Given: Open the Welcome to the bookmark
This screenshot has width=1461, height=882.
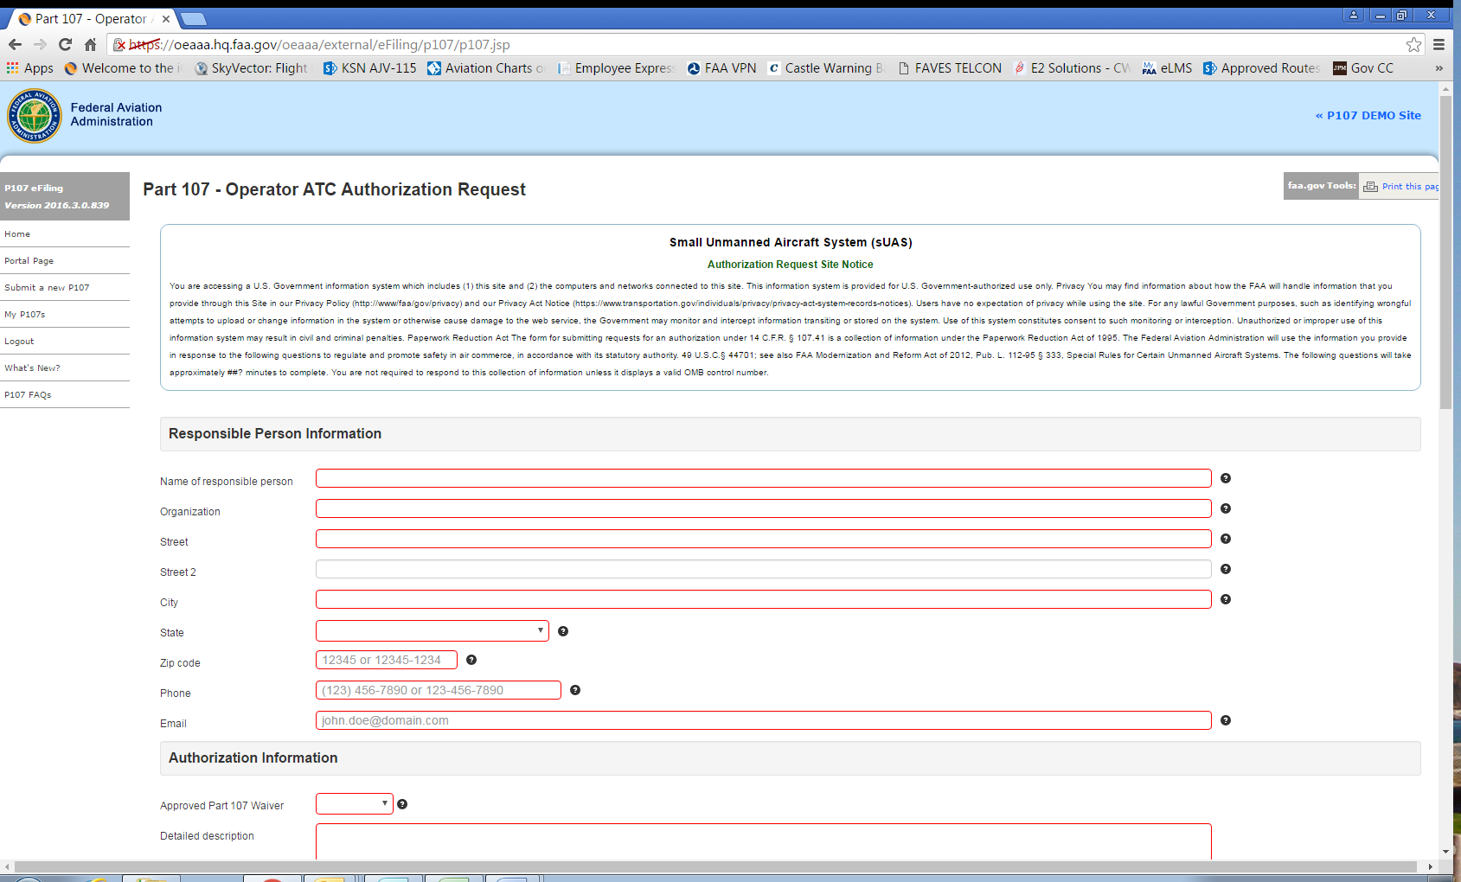Looking at the screenshot, I should [x=124, y=68].
